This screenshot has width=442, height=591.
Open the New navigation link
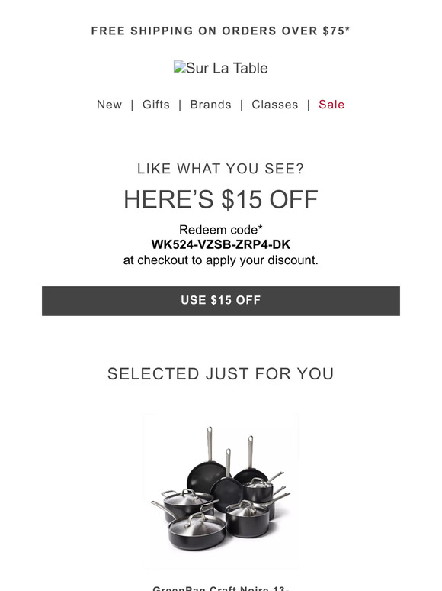(x=110, y=105)
